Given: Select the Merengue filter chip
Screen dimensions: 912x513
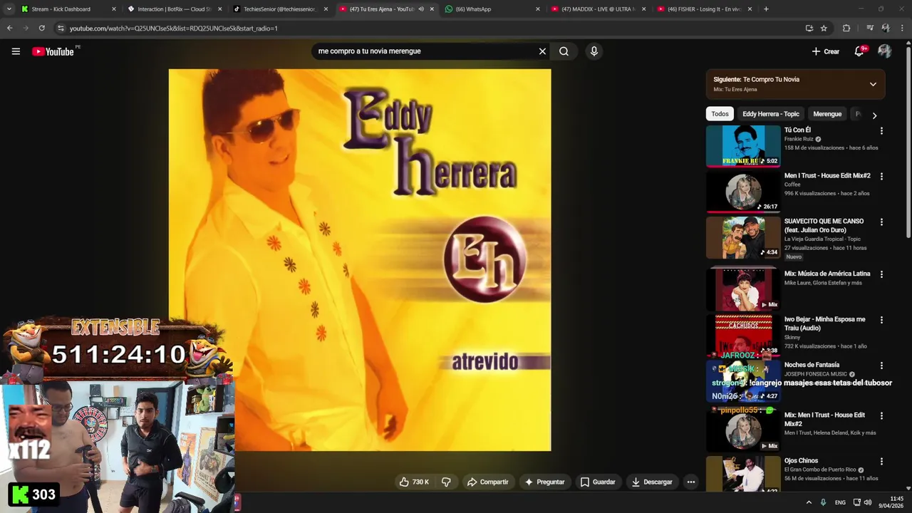Looking at the screenshot, I should [827, 114].
